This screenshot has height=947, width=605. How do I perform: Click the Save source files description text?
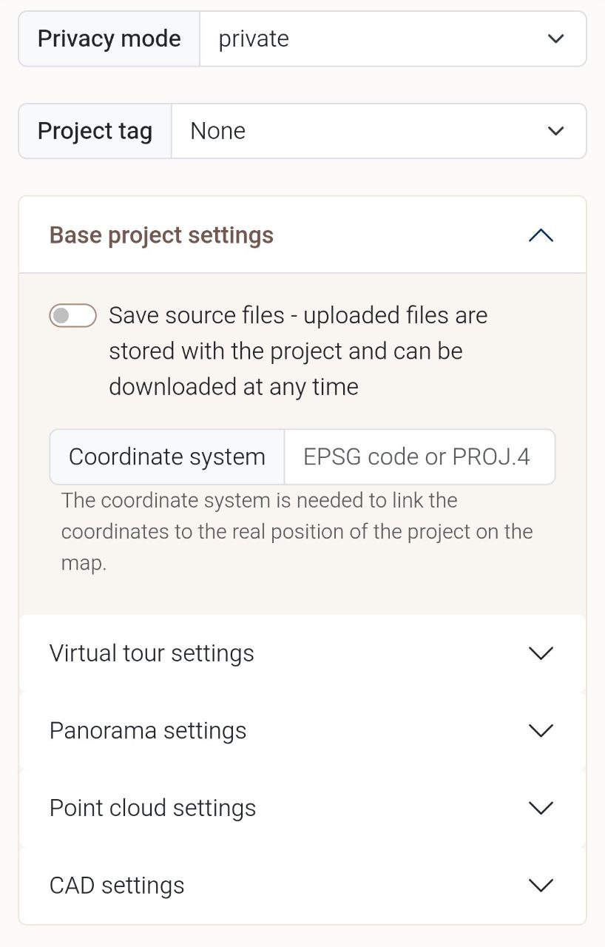tap(297, 351)
